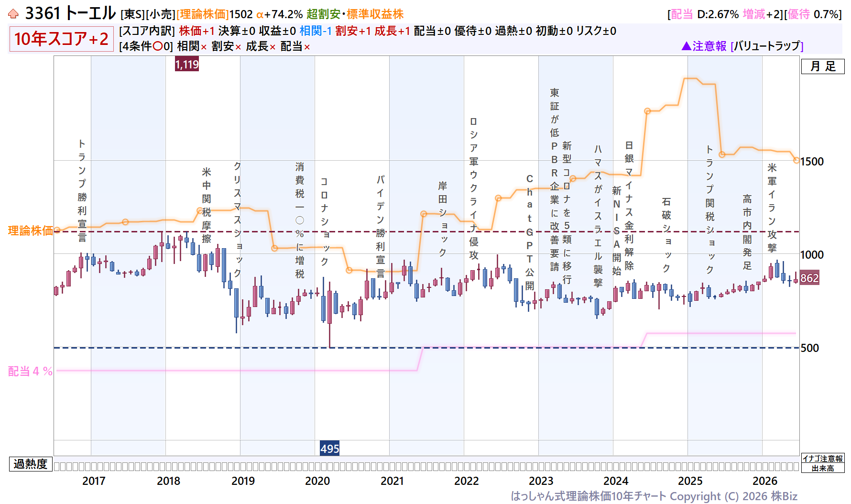Click the [バリュートラップ] value trap label
Viewport: 851px width, 504px height.
(767, 46)
